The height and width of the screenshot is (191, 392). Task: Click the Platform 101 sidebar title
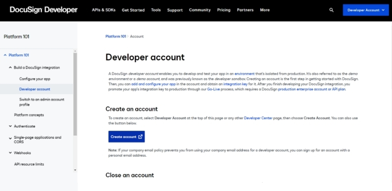pyautogui.click(x=16, y=36)
